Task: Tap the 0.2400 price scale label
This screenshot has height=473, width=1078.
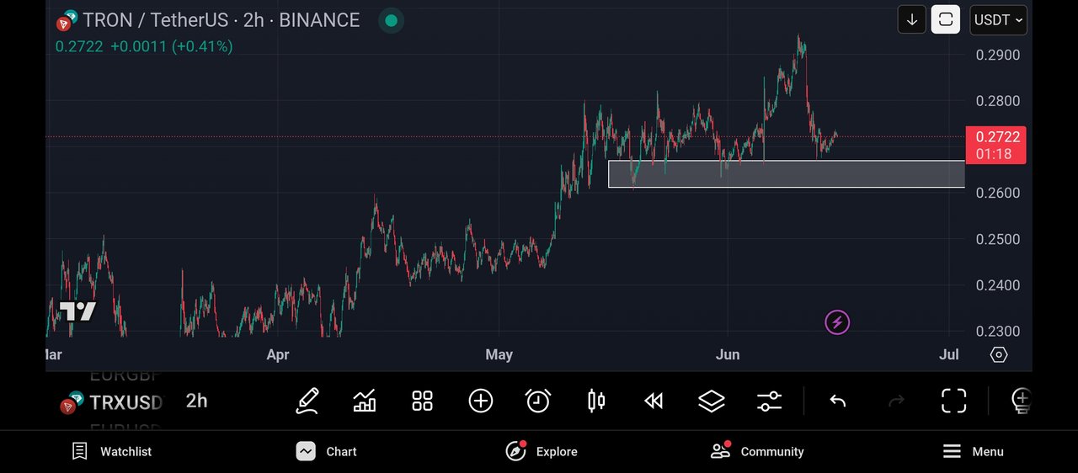Action: click(x=998, y=286)
